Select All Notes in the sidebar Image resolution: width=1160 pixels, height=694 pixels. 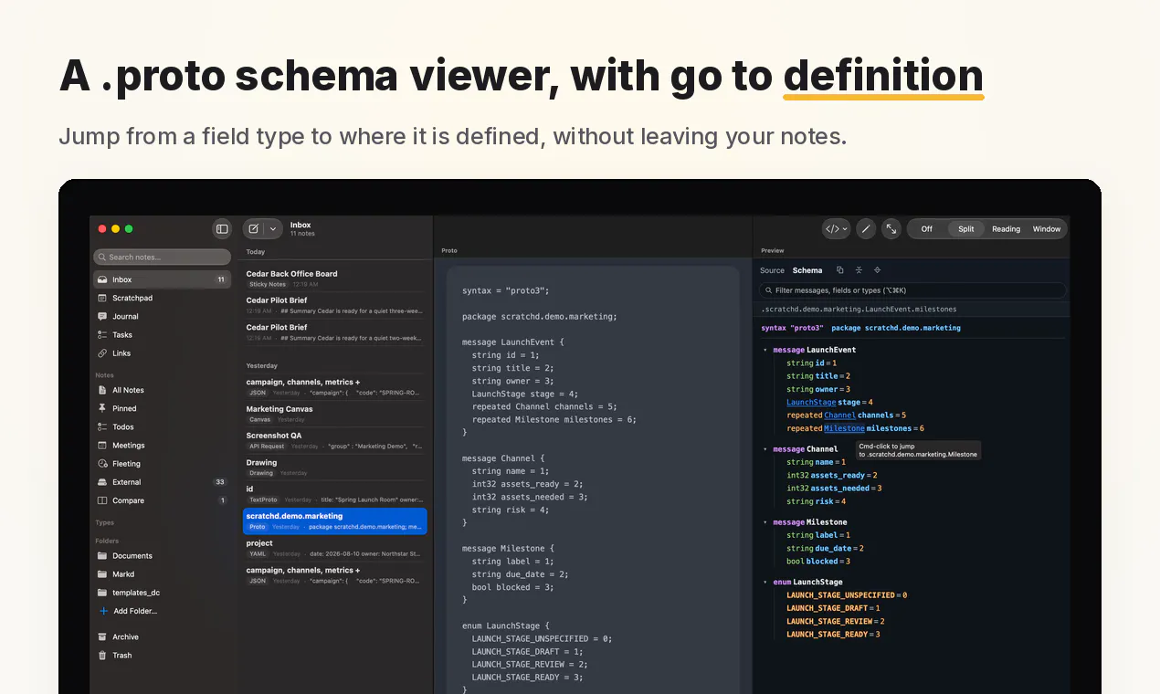pyautogui.click(x=163, y=390)
